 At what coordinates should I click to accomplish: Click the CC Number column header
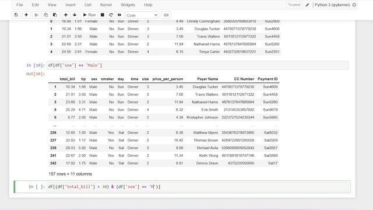[x=244, y=79]
